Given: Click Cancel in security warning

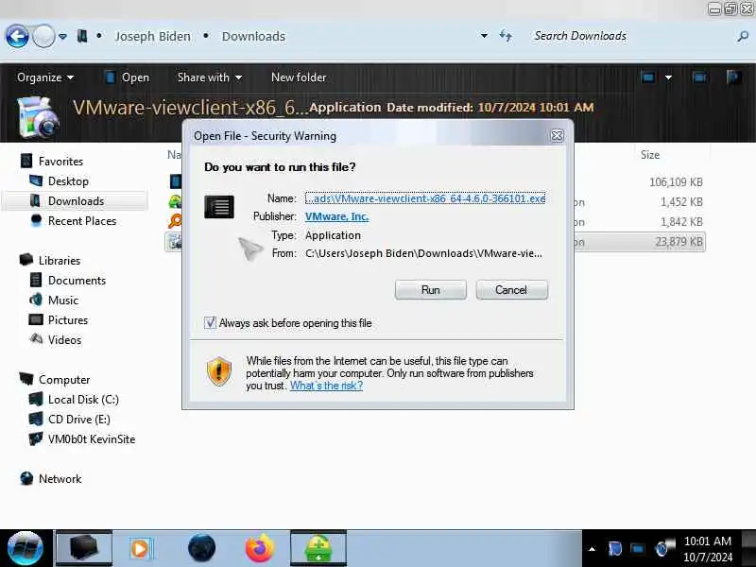Looking at the screenshot, I should (x=511, y=290).
